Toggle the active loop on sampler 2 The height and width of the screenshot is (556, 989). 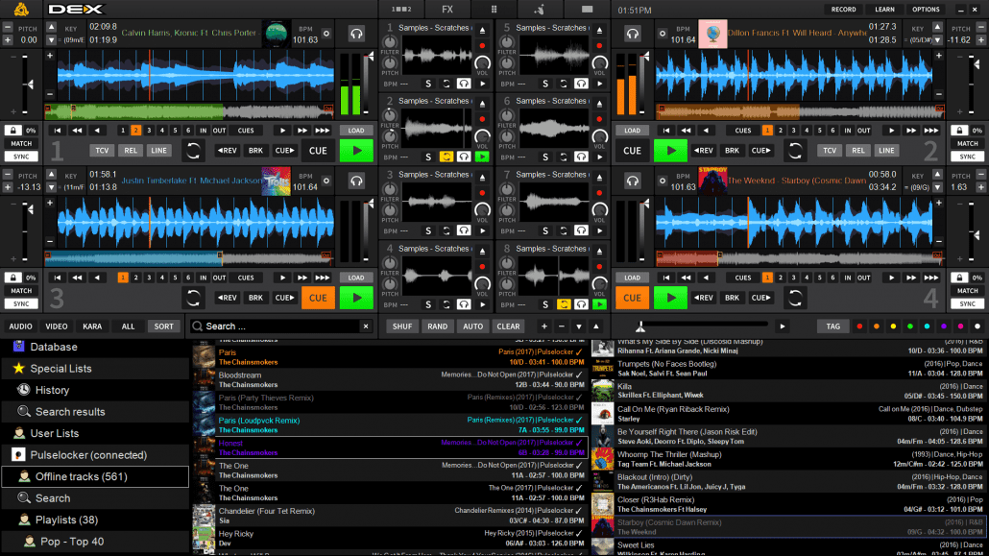click(446, 157)
